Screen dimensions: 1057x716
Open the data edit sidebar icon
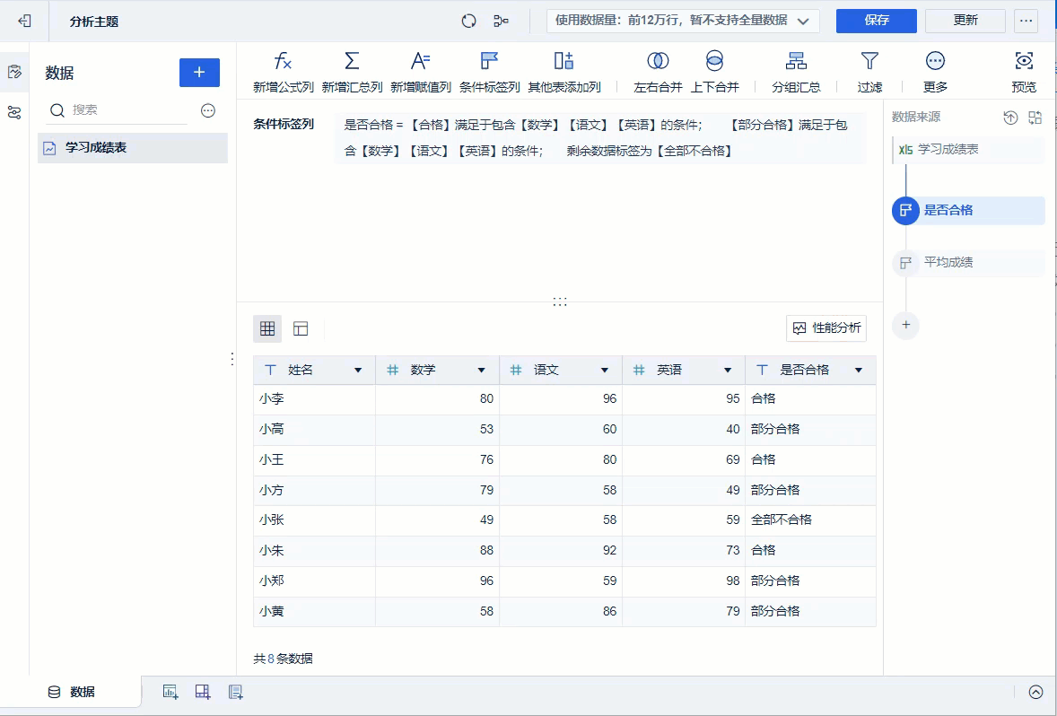[x=14, y=72]
